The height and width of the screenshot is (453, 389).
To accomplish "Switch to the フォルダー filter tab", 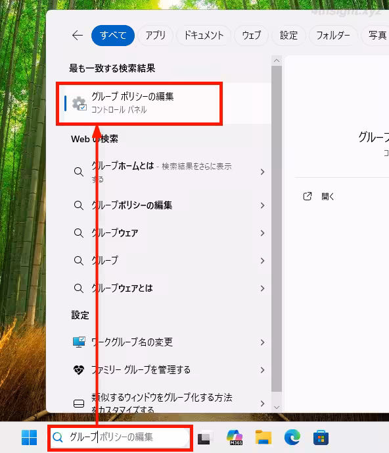I will (333, 36).
